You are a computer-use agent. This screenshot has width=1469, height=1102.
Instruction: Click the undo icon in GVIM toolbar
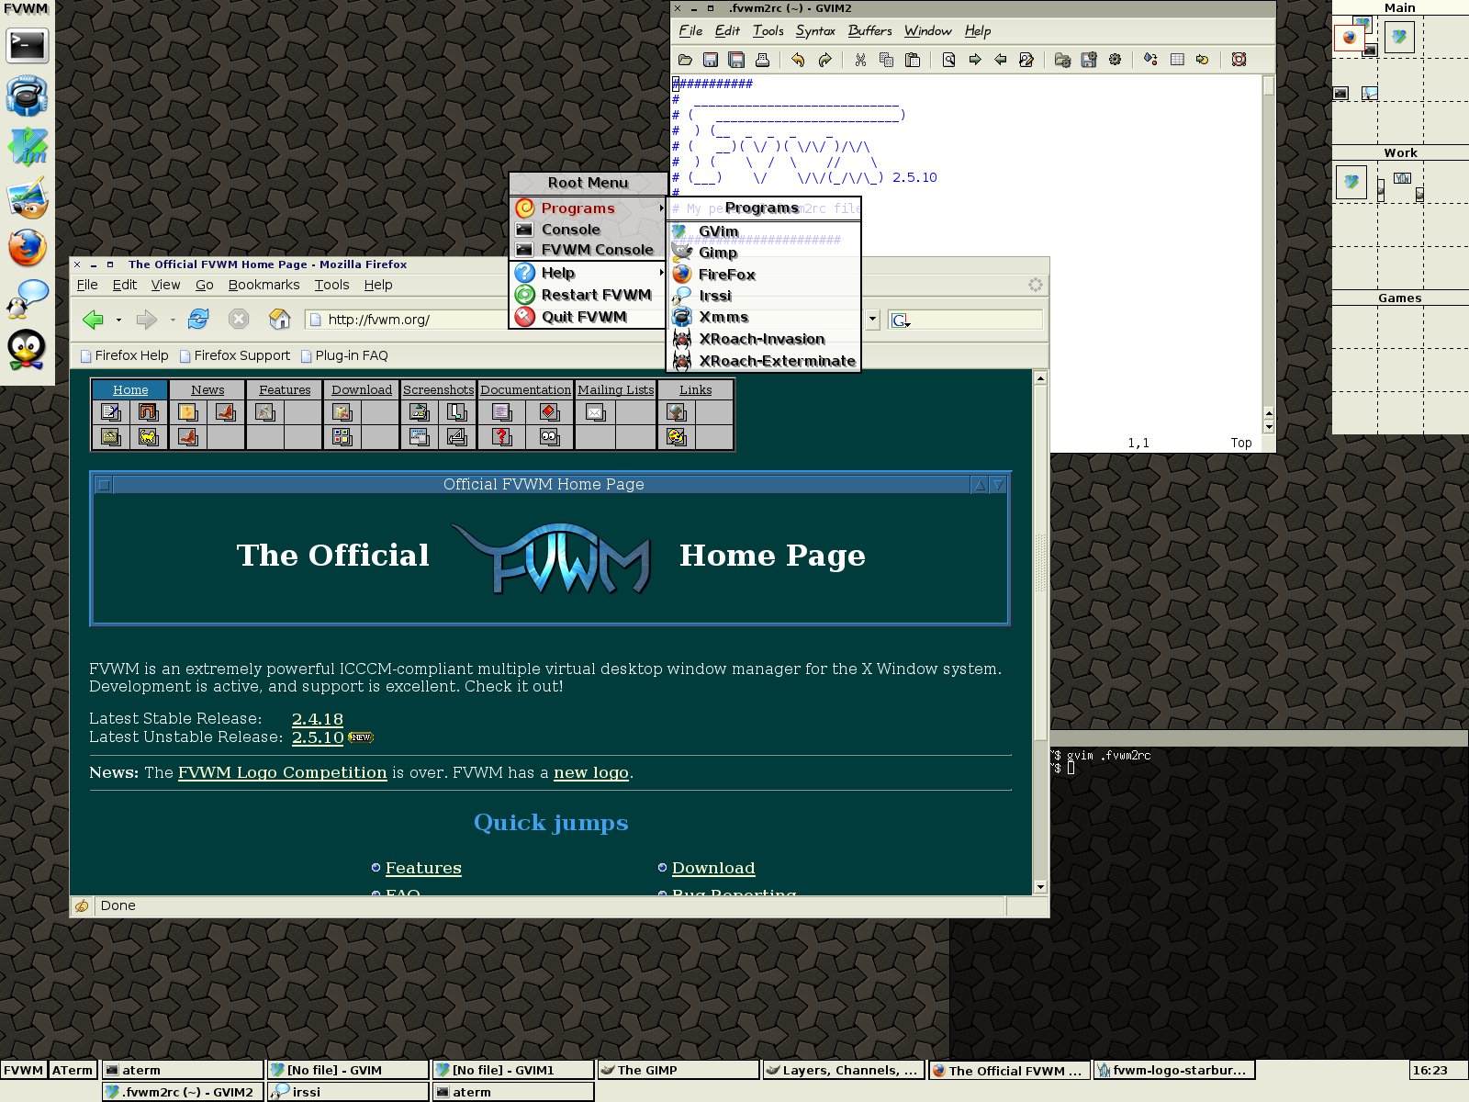pyautogui.click(x=798, y=60)
